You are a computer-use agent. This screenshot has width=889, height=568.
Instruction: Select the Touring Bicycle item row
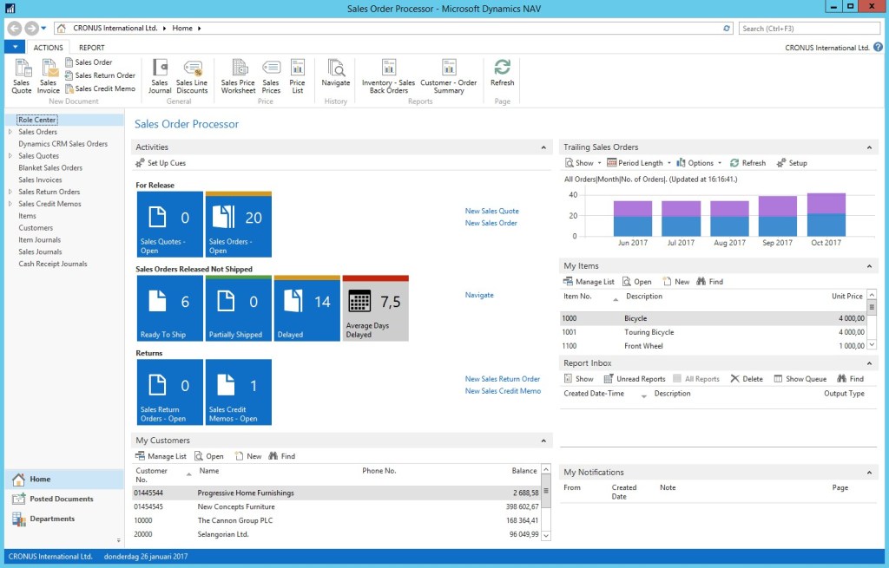(x=649, y=332)
